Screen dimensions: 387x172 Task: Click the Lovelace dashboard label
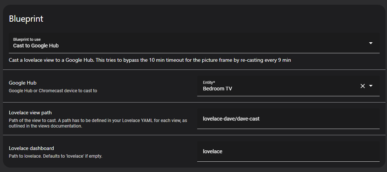tap(31, 148)
